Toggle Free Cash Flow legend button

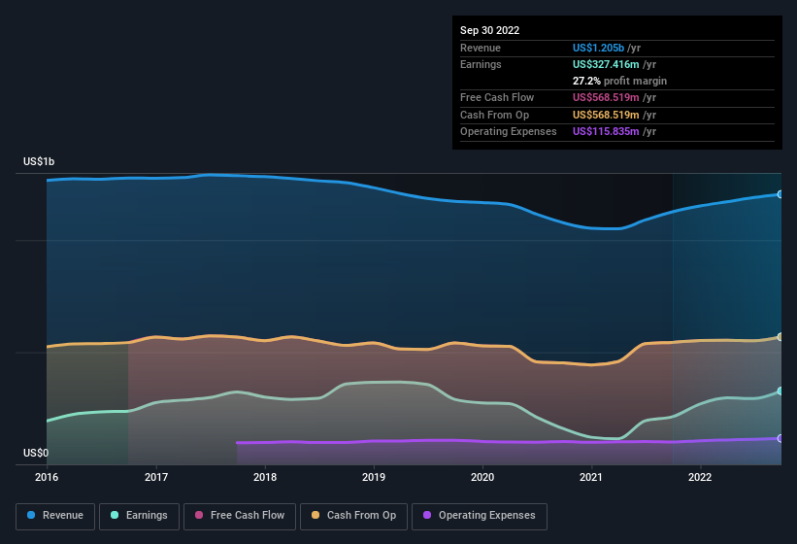[x=240, y=516]
